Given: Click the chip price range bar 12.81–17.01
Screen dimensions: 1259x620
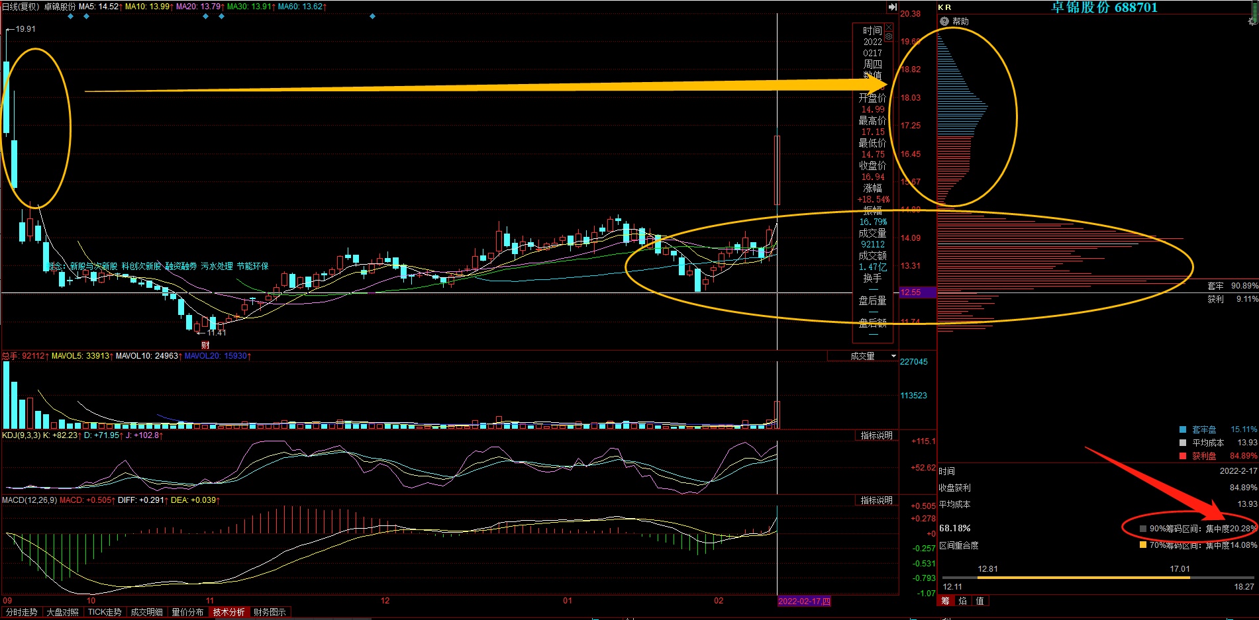Looking at the screenshot, I should (x=1083, y=578).
